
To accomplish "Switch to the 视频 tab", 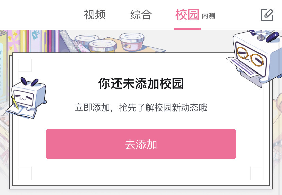I will (x=95, y=15).
